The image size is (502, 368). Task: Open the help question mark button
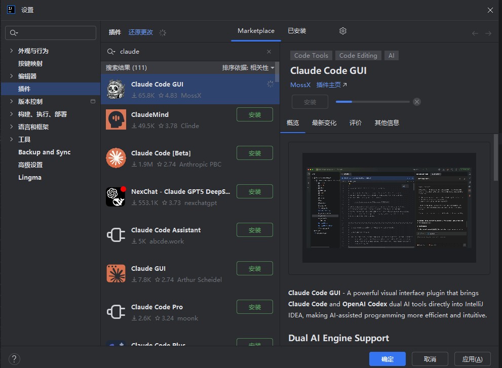pos(14,359)
